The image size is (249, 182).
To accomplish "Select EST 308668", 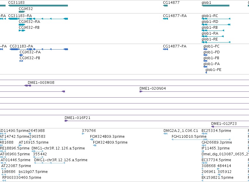I will (x=209, y=166).
